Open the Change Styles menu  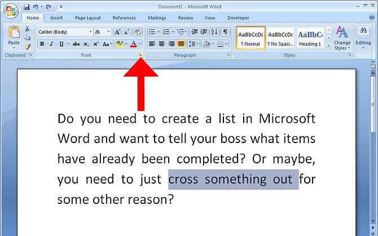click(342, 38)
